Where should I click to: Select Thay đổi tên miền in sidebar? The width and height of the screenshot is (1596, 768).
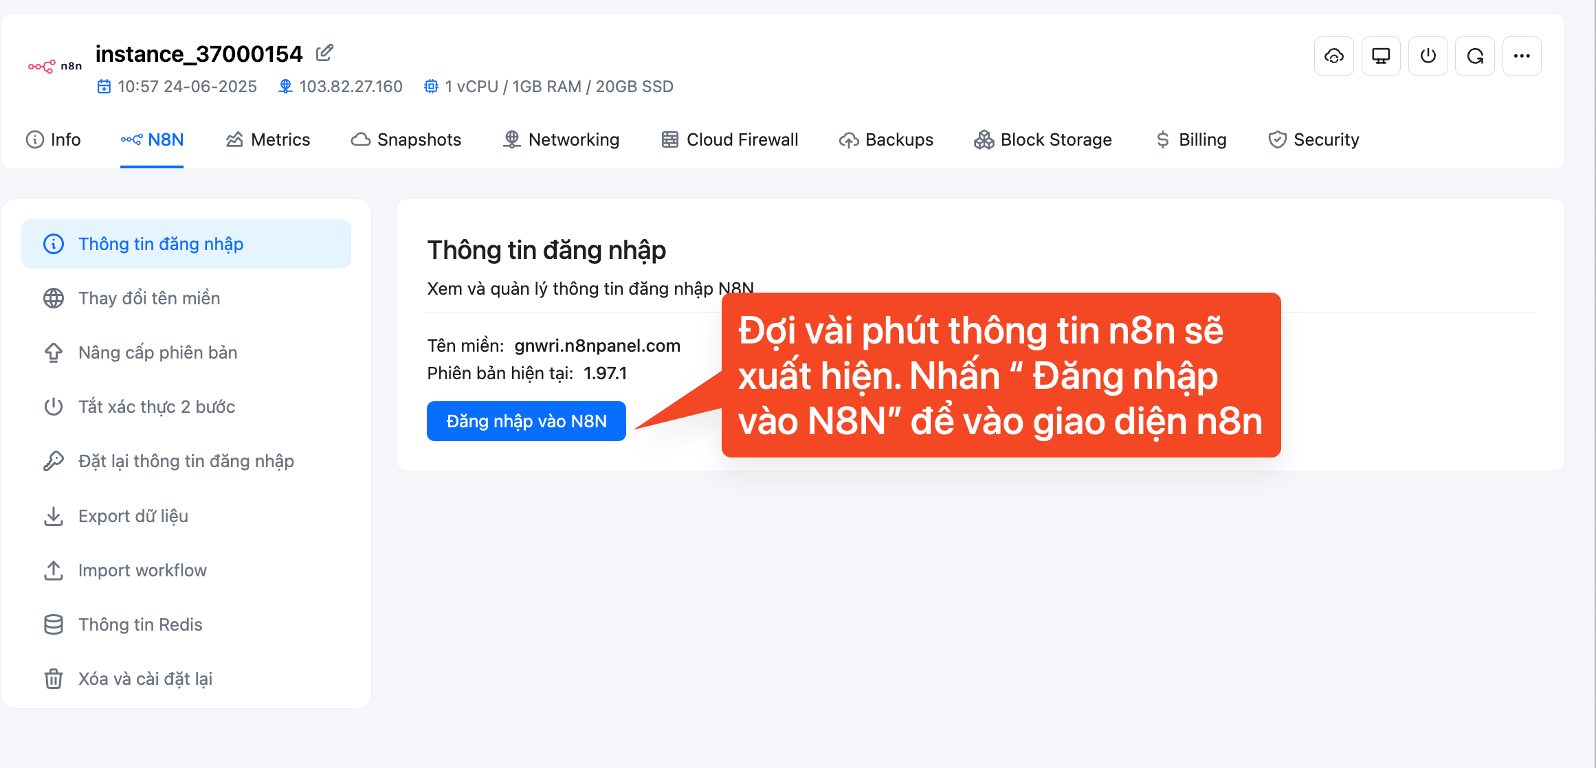pos(186,298)
